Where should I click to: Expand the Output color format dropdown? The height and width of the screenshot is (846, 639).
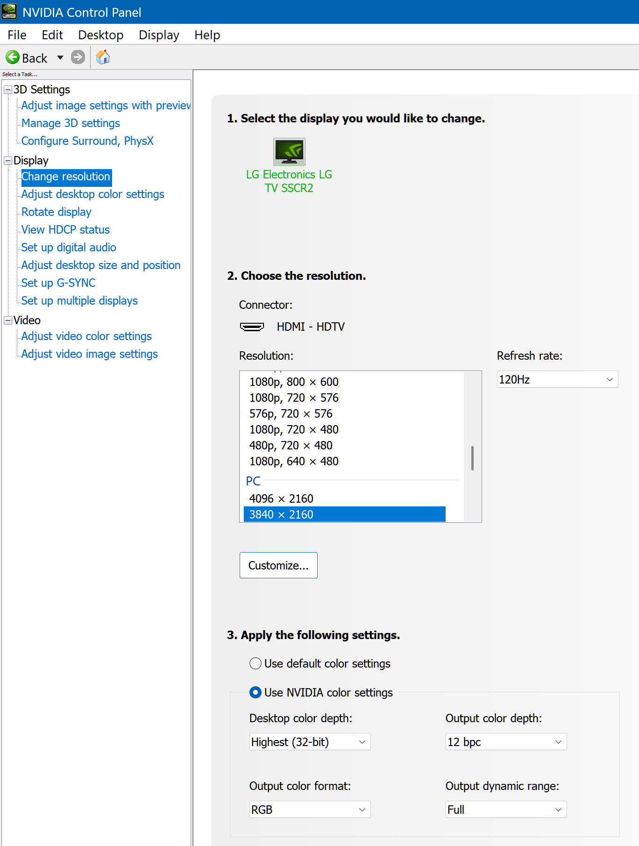310,810
